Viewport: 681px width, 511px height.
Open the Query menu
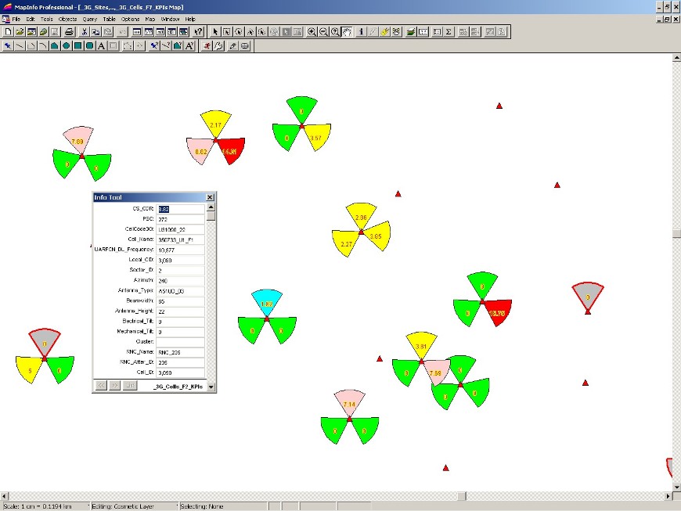[x=89, y=19]
